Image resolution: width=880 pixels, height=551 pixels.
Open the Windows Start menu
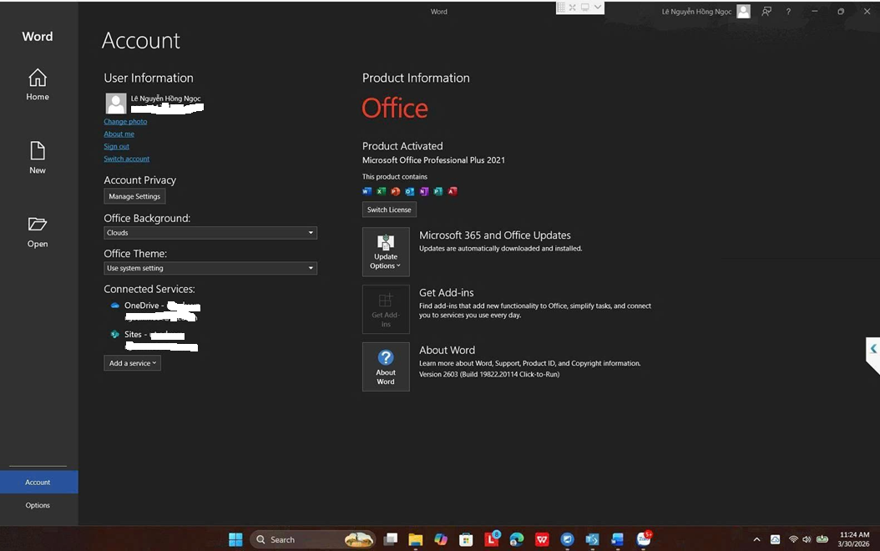pyautogui.click(x=235, y=540)
